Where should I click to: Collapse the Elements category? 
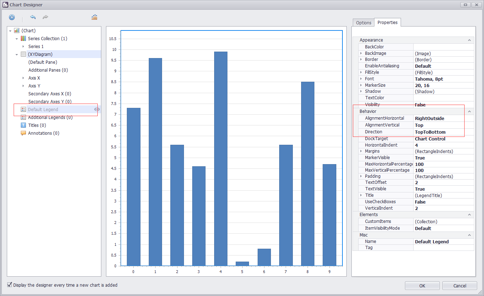coord(469,215)
